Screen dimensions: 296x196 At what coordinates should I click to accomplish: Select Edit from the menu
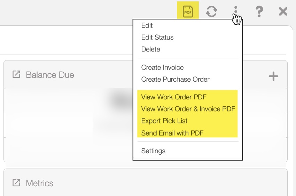147,26
